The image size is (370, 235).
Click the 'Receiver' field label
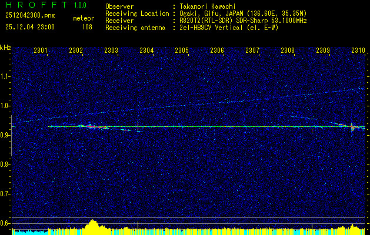[119, 21]
